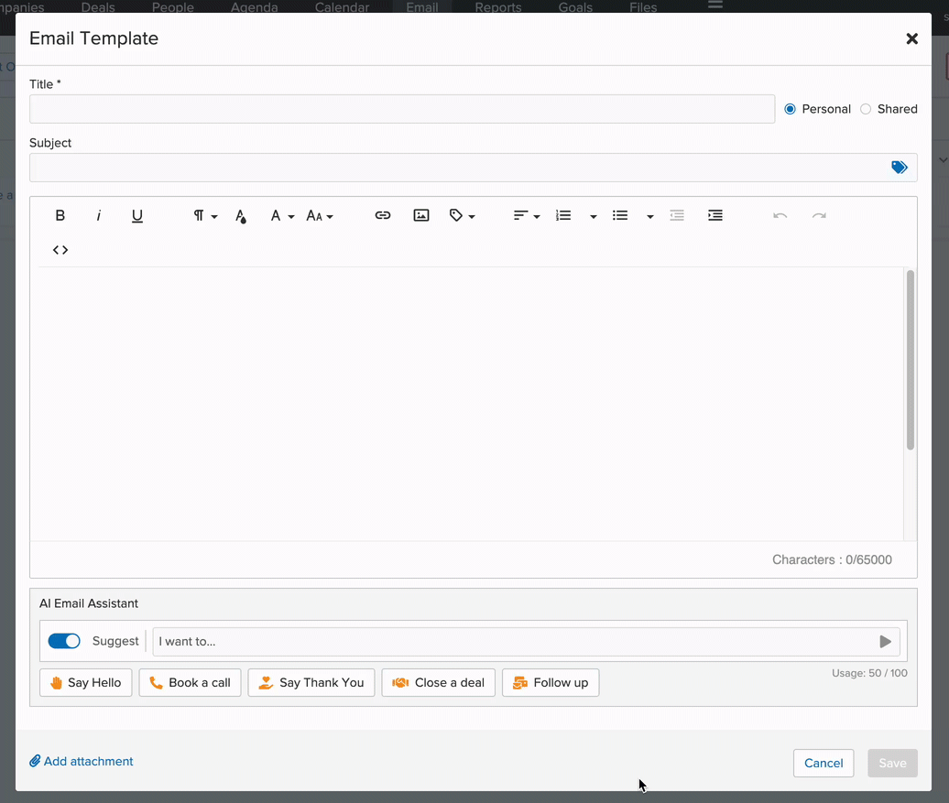This screenshot has width=949, height=803.
Task: Click the Say Hello suggestion button
Action: pos(85,682)
